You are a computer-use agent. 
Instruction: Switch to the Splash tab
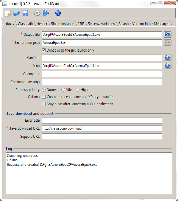(124, 24)
